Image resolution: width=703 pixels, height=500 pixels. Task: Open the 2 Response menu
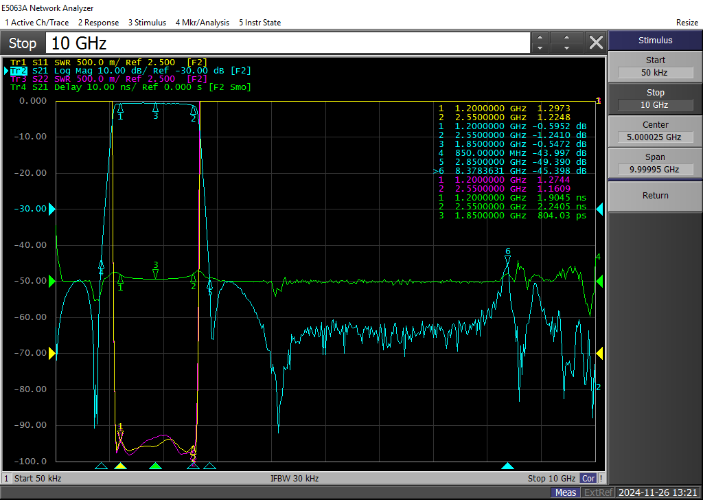pyautogui.click(x=97, y=23)
